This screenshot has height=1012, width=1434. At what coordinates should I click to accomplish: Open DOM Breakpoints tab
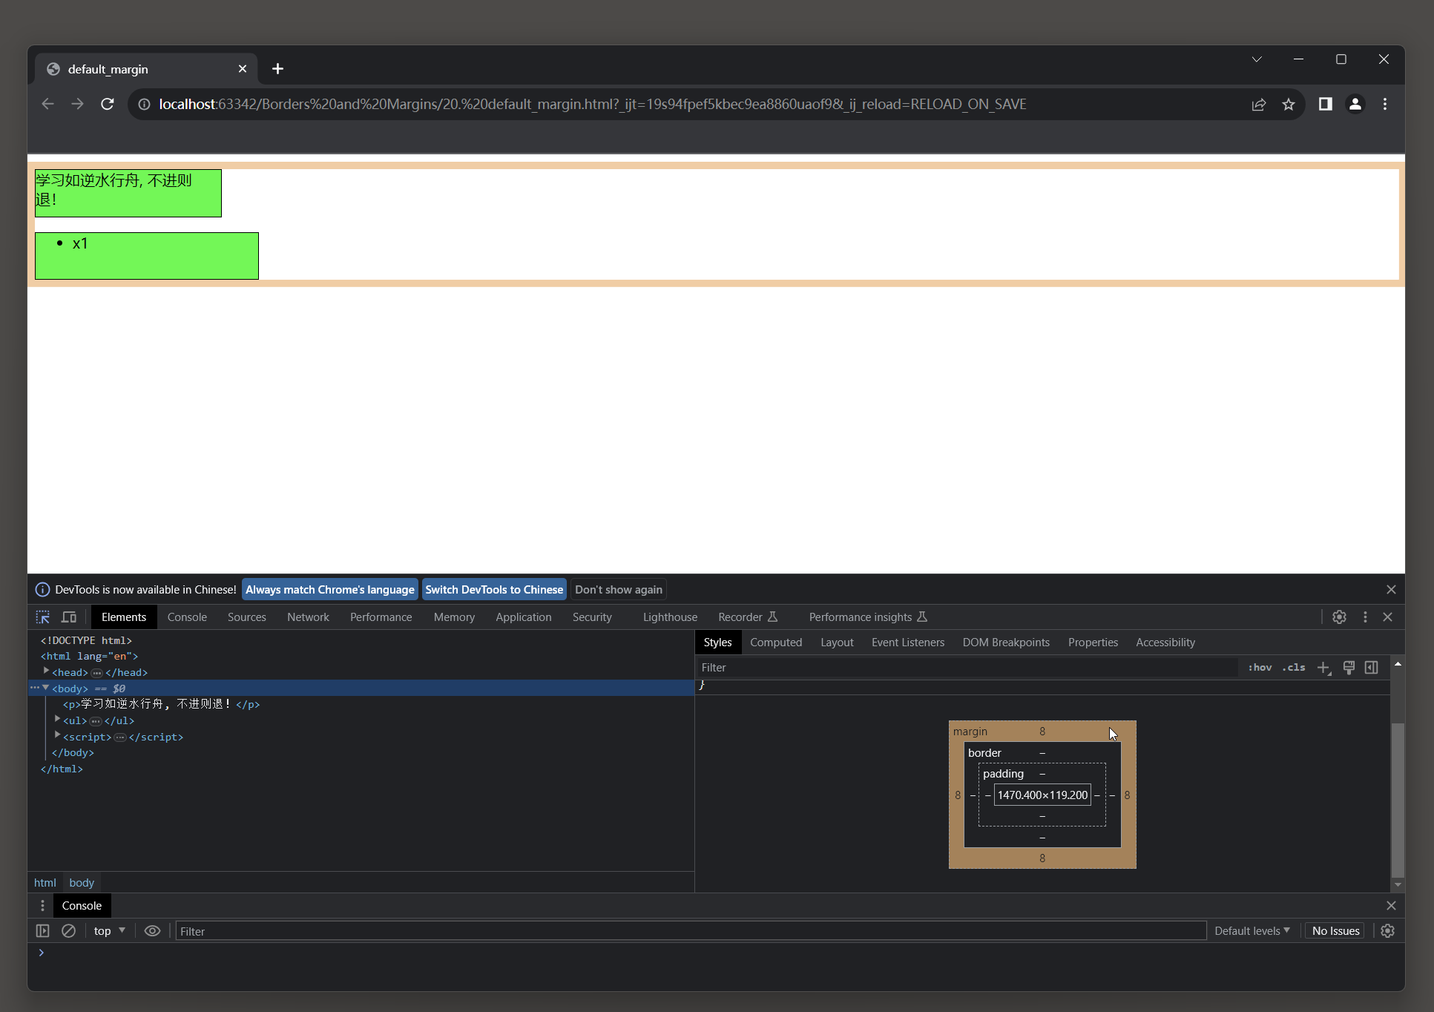[1006, 643]
